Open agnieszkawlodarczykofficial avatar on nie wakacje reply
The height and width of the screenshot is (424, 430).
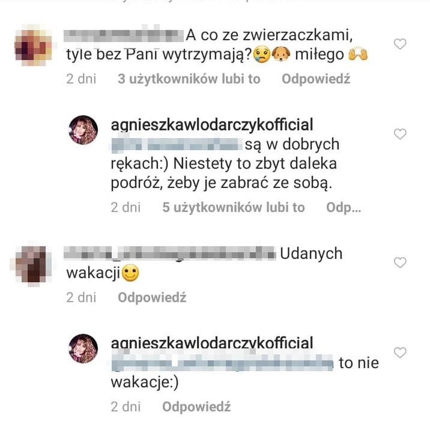[83, 348]
